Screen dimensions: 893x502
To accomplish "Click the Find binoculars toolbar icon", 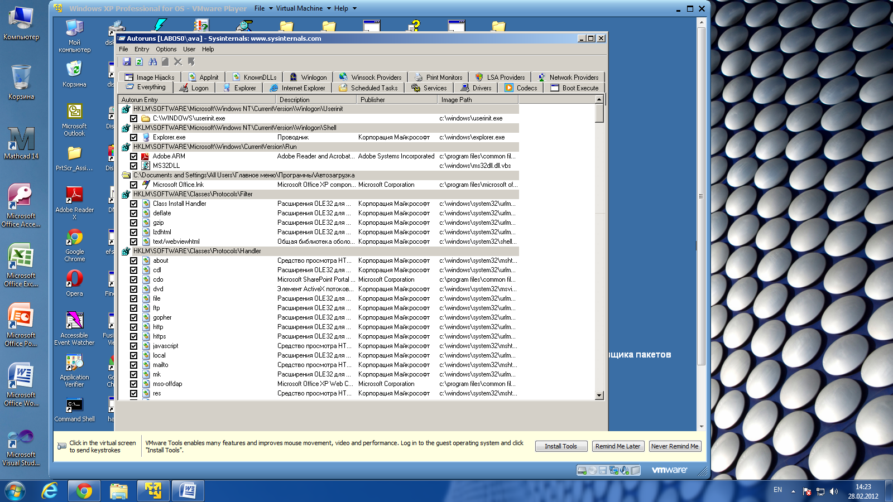I will [x=152, y=62].
